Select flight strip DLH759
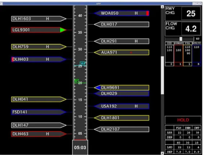 [39, 47]
